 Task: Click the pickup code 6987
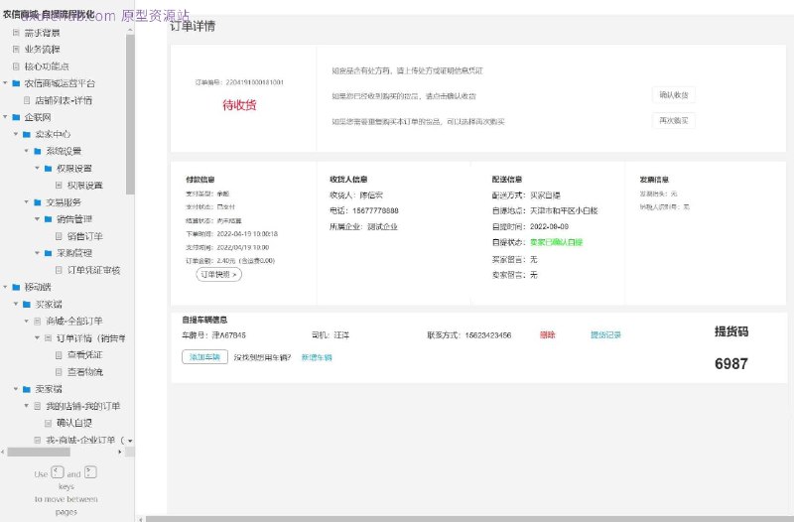click(x=731, y=363)
